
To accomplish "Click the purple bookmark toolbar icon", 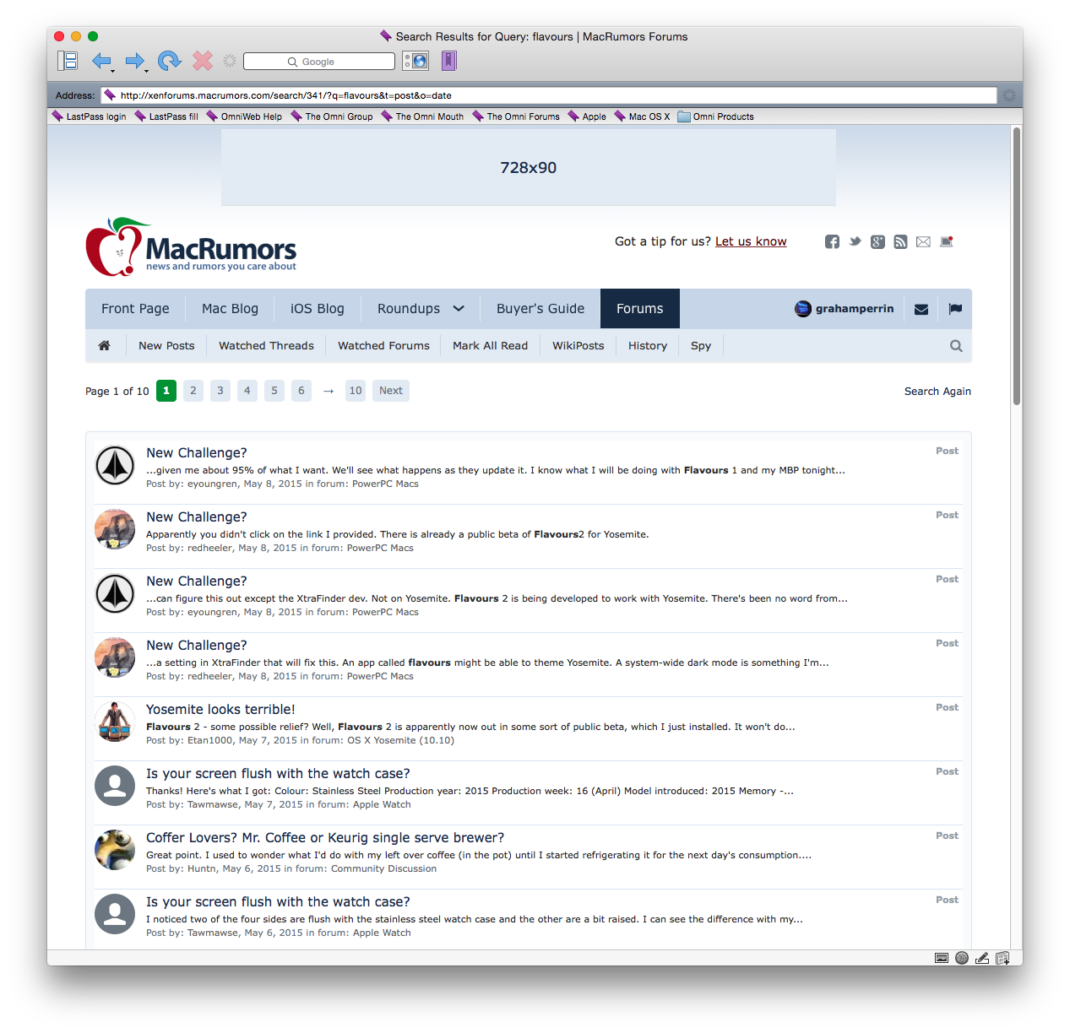I will pyautogui.click(x=449, y=61).
